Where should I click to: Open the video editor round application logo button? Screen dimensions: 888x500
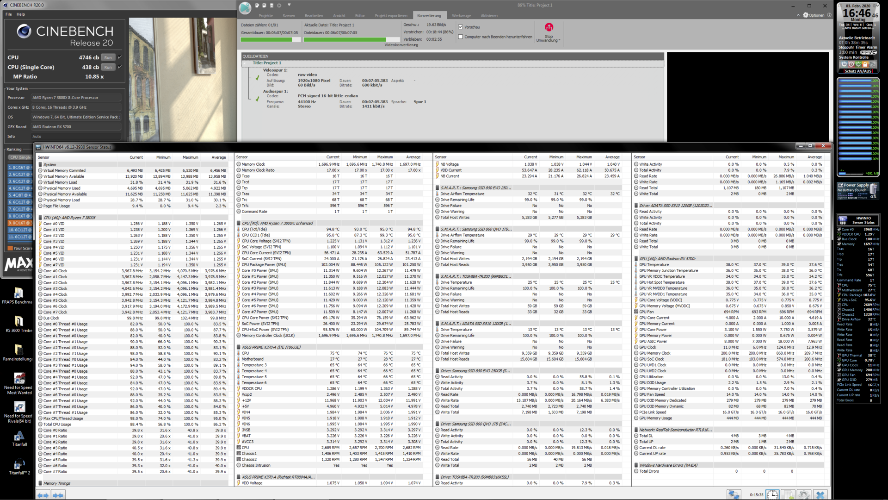click(x=245, y=7)
